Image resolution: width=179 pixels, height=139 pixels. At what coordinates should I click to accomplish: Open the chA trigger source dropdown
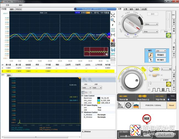point(161,51)
